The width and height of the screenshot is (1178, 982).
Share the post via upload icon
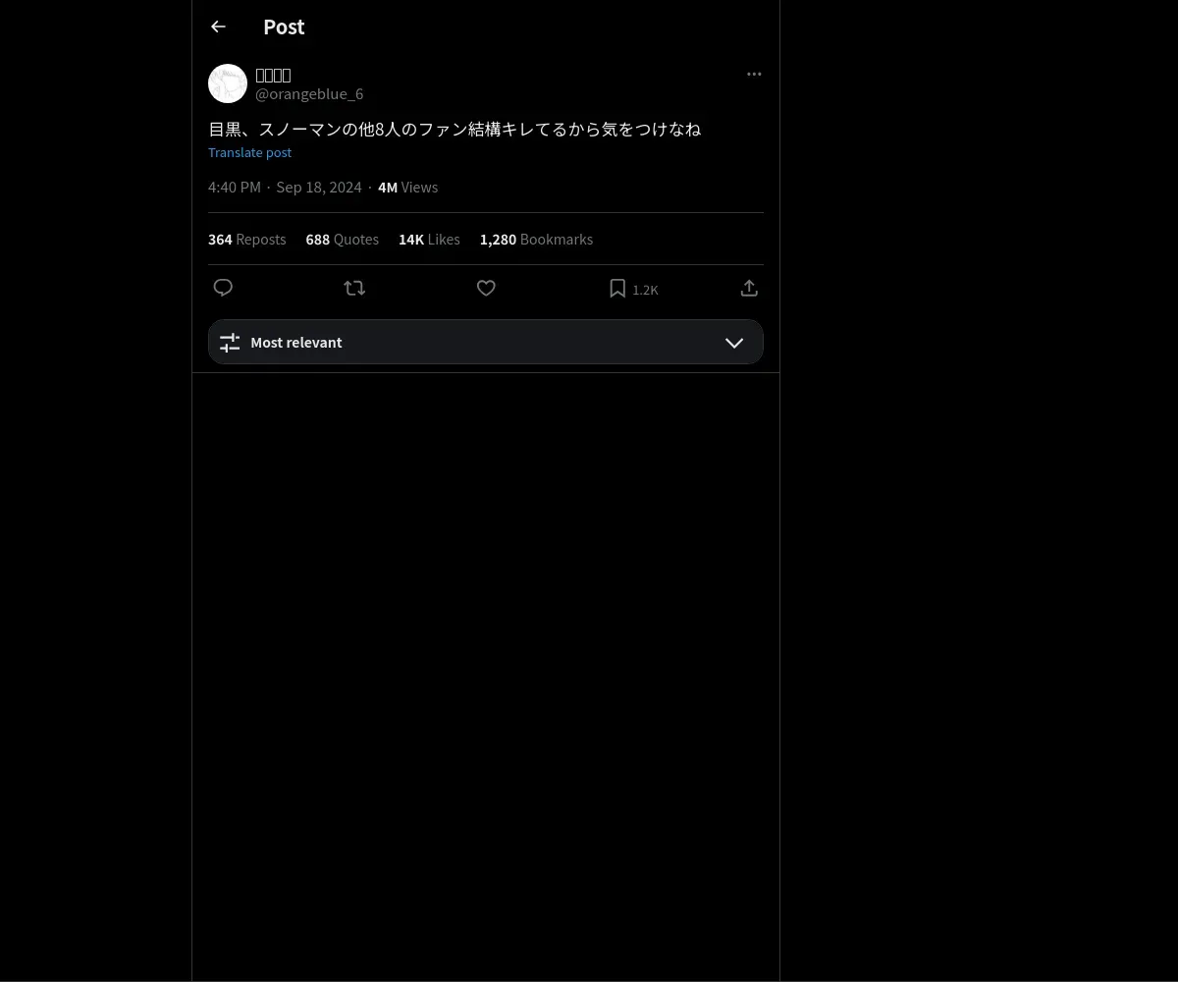coord(749,288)
